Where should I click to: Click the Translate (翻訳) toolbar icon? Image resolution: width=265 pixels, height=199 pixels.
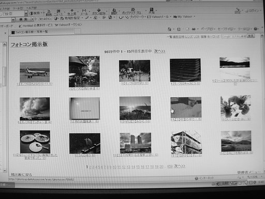click(114, 11)
